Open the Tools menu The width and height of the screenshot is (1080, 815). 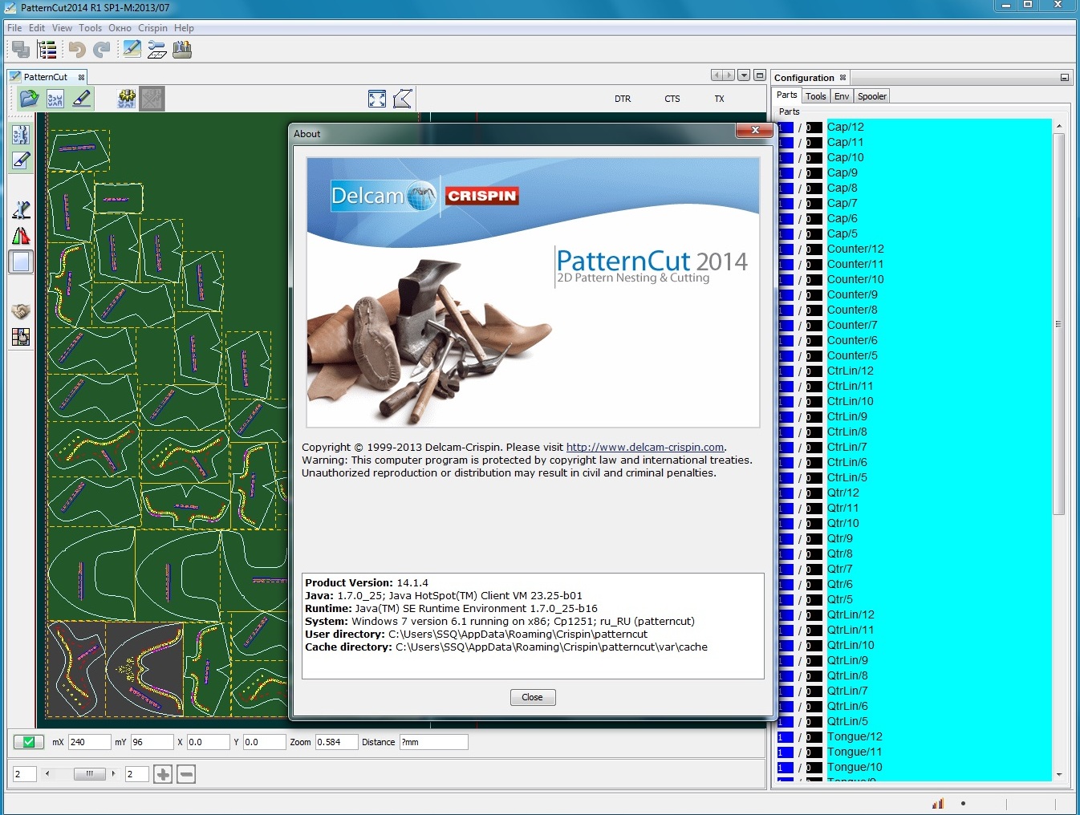pyautogui.click(x=90, y=28)
